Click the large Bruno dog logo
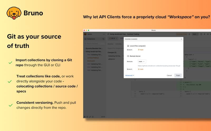This screenshot has width=211, height=131. (14, 13)
